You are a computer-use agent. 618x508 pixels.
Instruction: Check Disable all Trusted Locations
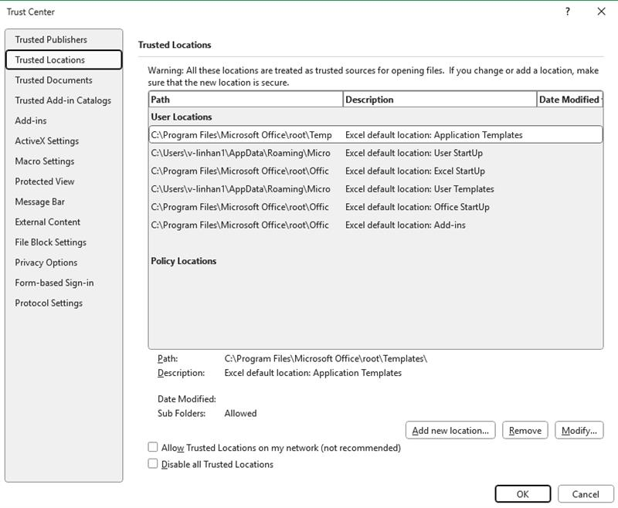152,463
